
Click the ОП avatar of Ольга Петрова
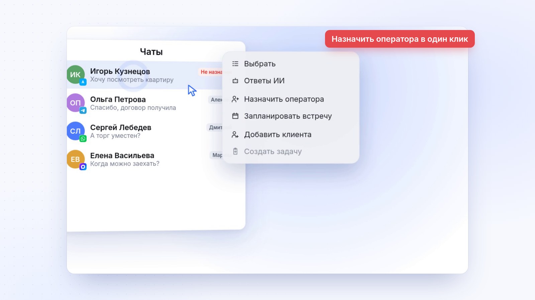(76, 103)
